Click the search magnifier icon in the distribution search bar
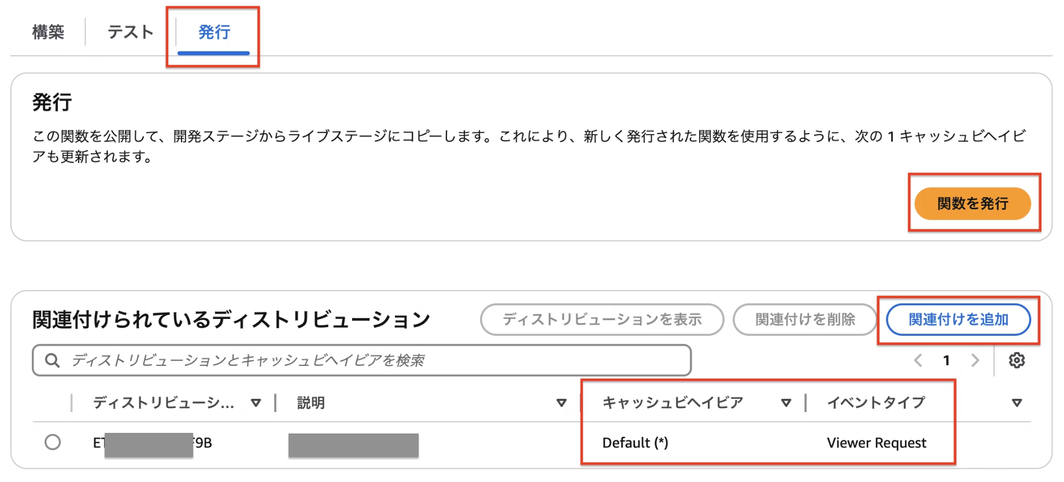Image resolution: width=1064 pixels, height=482 pixels. pos(53,359)
